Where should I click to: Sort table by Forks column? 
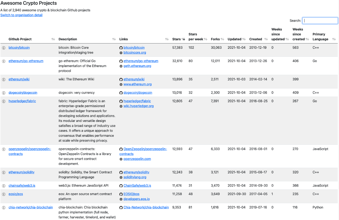click(x=222, y=39)
